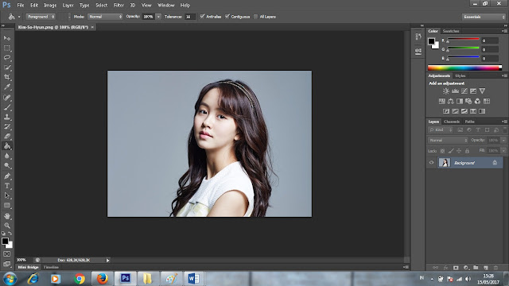
Task: Open Microsoft Word from the taskbar
Action: 193,279
